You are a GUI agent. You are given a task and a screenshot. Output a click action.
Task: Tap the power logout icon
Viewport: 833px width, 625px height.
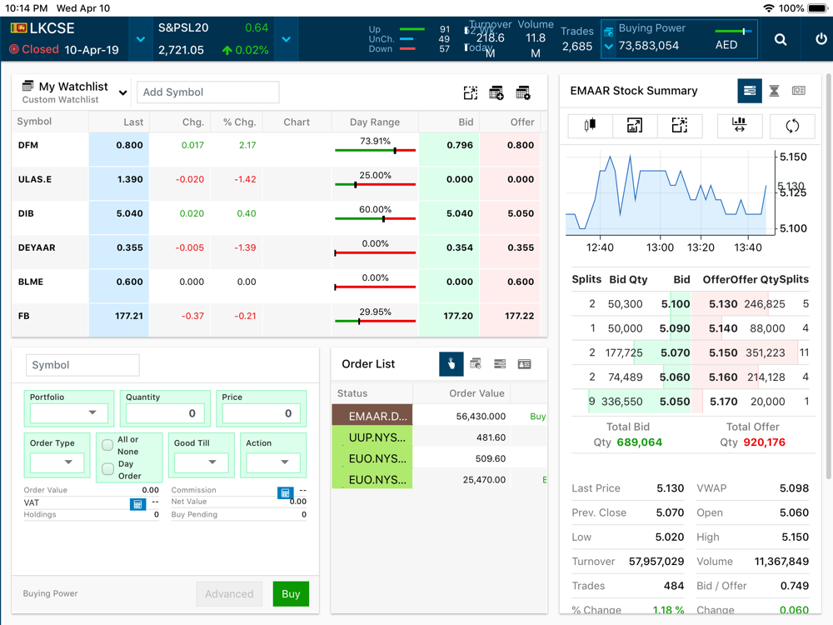[821, 39]
